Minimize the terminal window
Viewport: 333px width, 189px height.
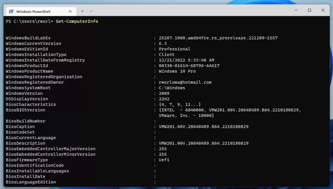pyautogui.click(x=296, y=10)
